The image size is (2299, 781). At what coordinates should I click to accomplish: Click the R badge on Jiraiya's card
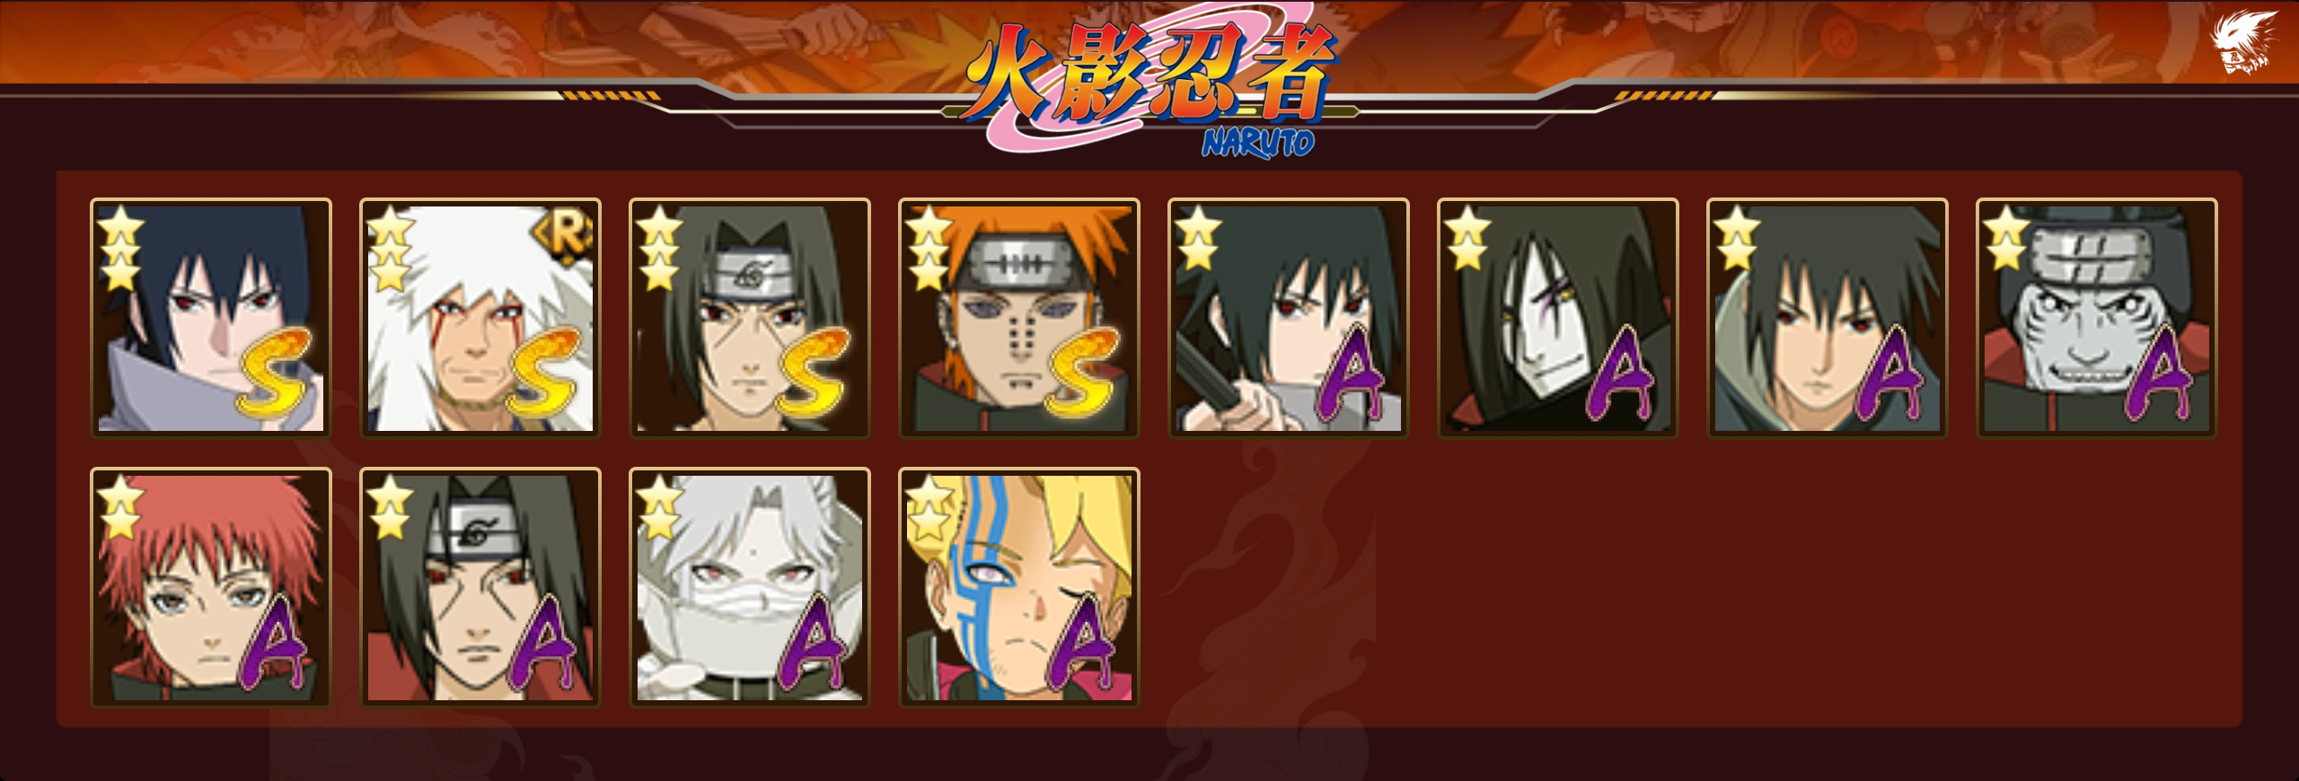pyautogui.click(x=564, y=235)
